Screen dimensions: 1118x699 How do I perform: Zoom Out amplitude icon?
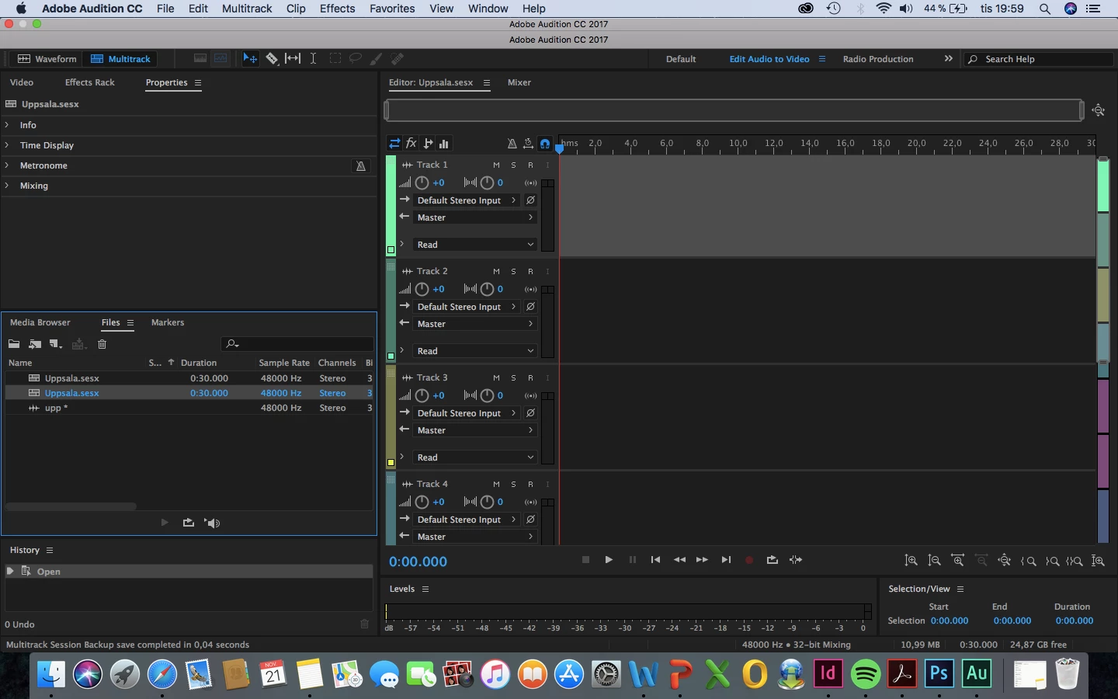coord(935,561)
